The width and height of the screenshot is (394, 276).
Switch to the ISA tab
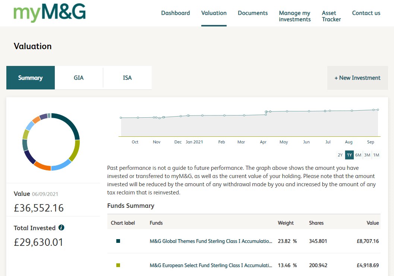click(x=127, y=77)
